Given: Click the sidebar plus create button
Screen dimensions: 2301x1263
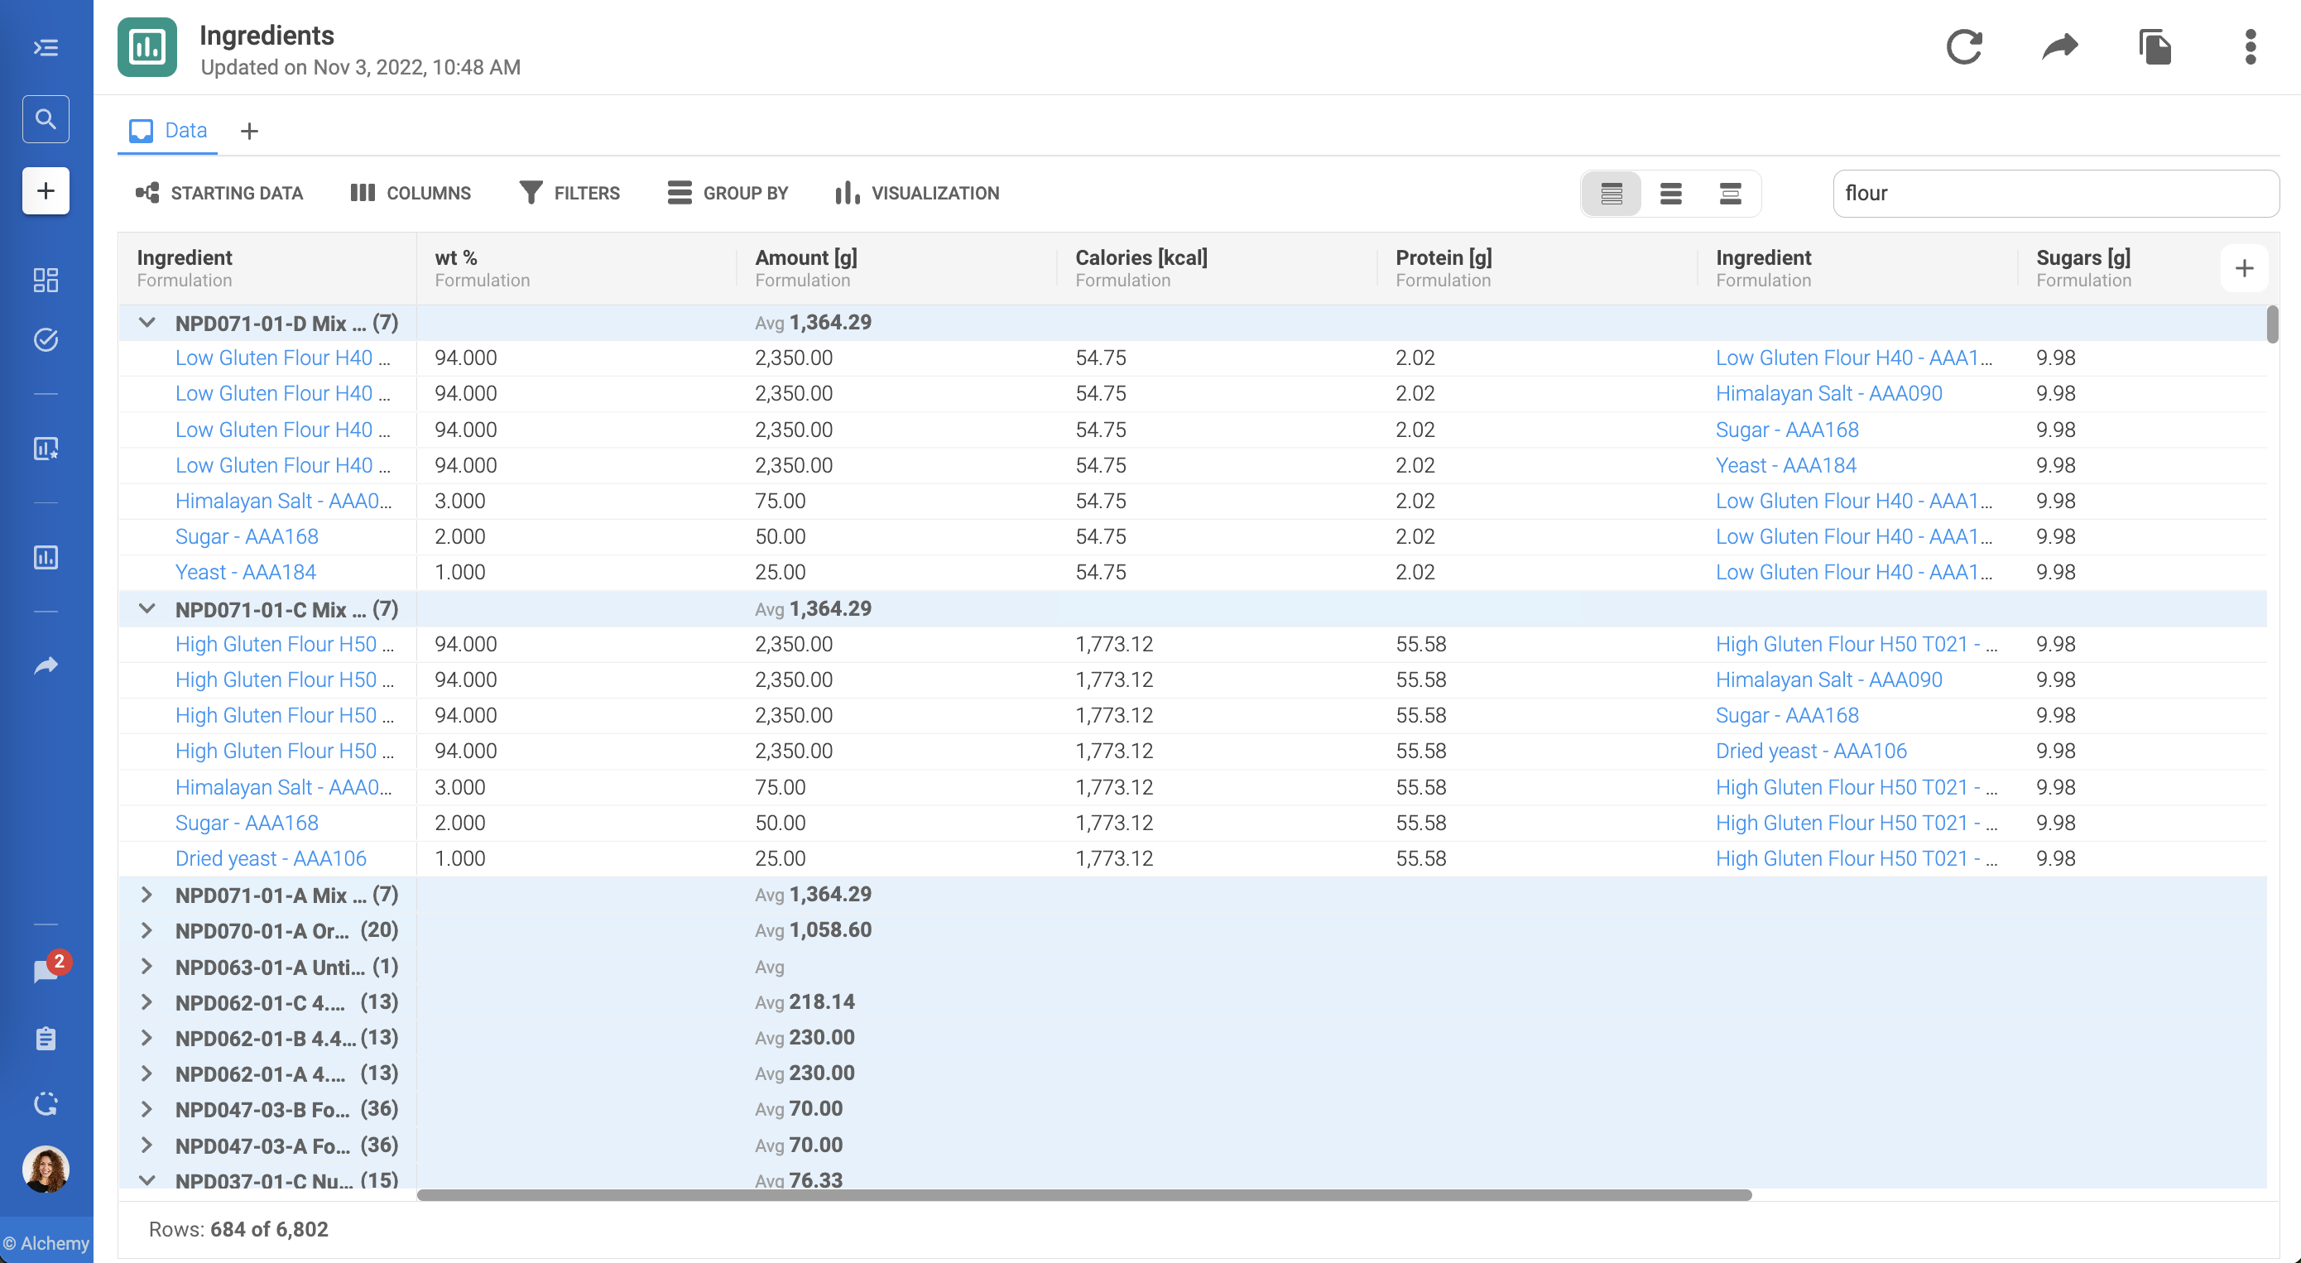Looking at the screenshot, I should click(46, 190).
